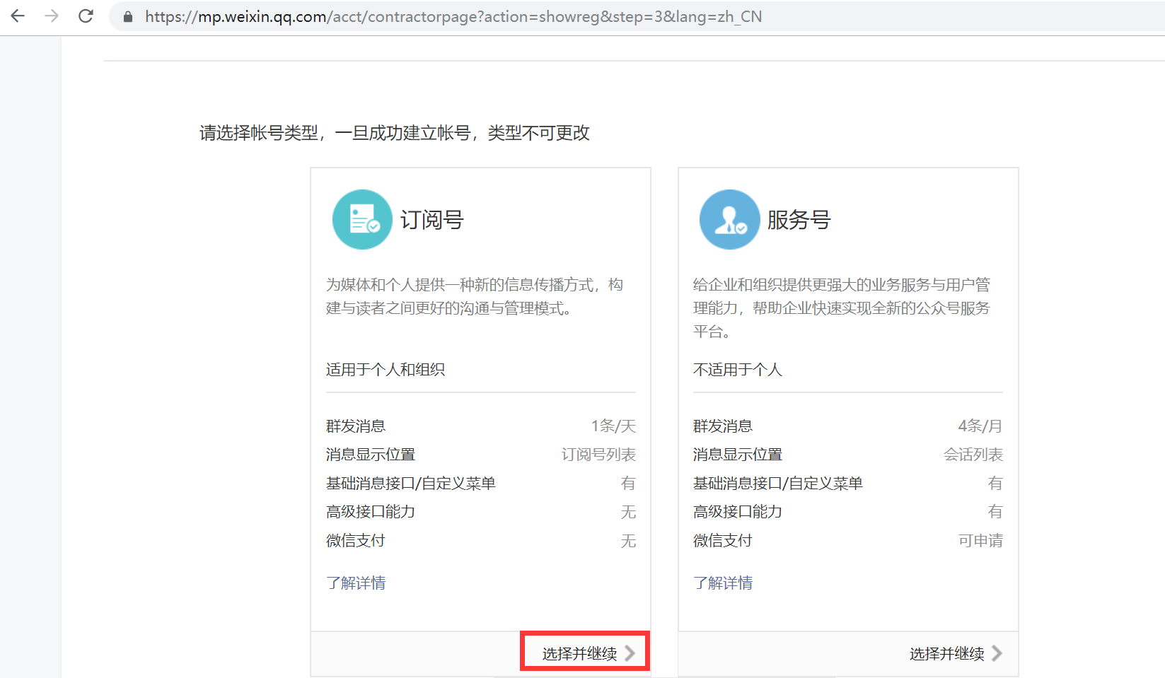
Task: Click 选择并继续 under 服务号
Action: tap(956, 653)
